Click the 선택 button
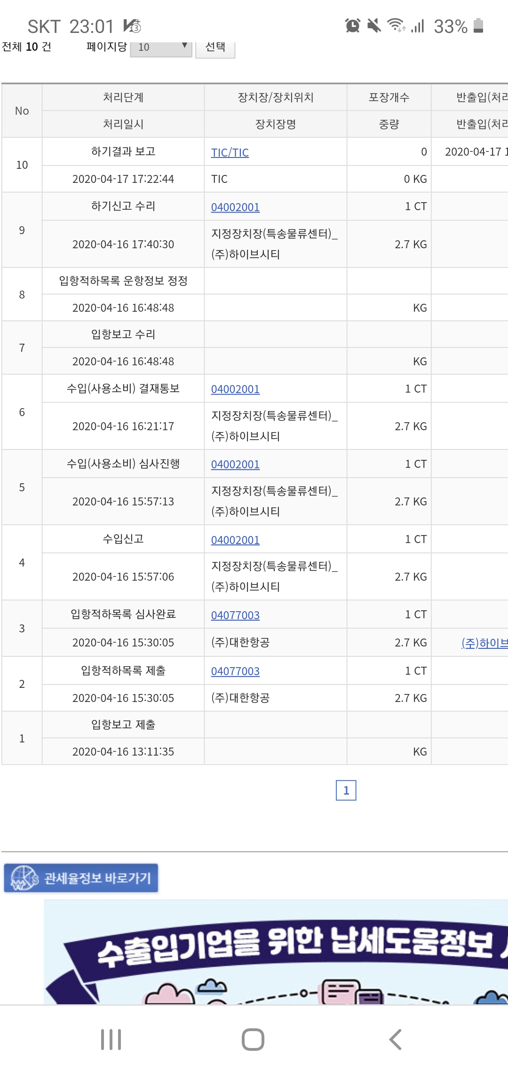This screenshot has width=508, height=1072. tap(215, 47)
